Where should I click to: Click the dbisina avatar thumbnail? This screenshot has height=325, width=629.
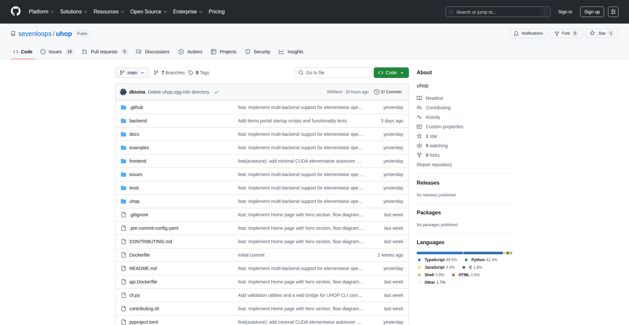[123, 92]
